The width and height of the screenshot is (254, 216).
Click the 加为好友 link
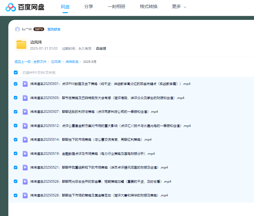[x=54, y=29]
